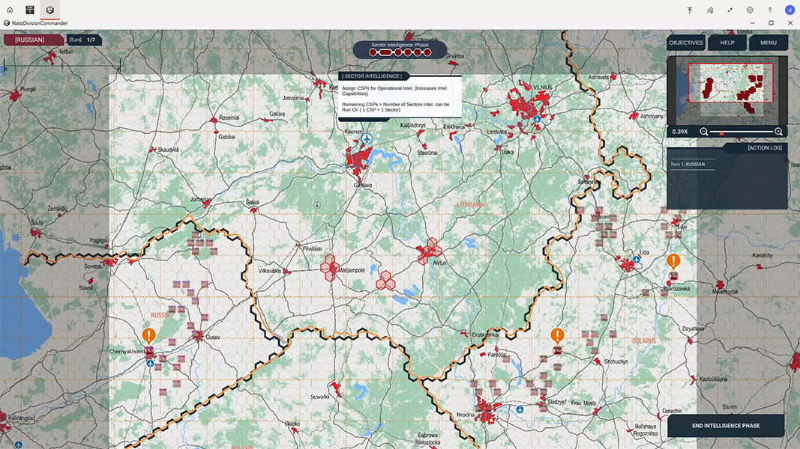Open the game MENU

769,43
